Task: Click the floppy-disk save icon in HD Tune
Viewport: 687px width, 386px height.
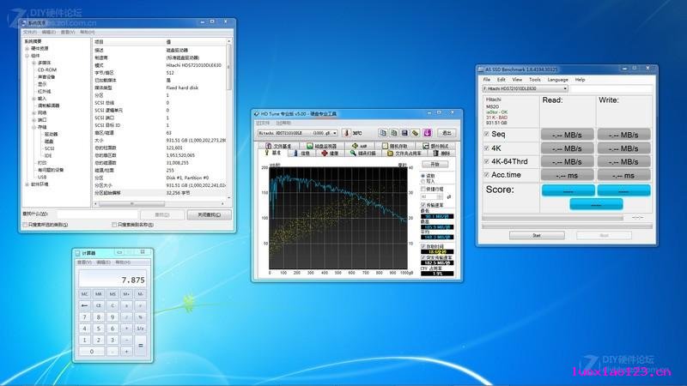Action: click(404, 133)
